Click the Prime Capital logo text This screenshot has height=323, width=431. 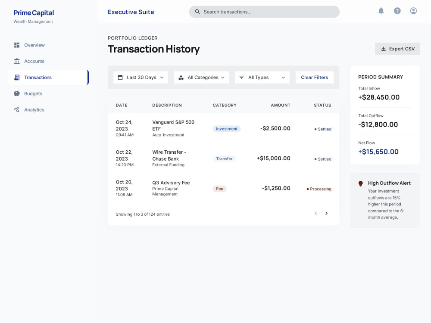[x=34, y=13]
